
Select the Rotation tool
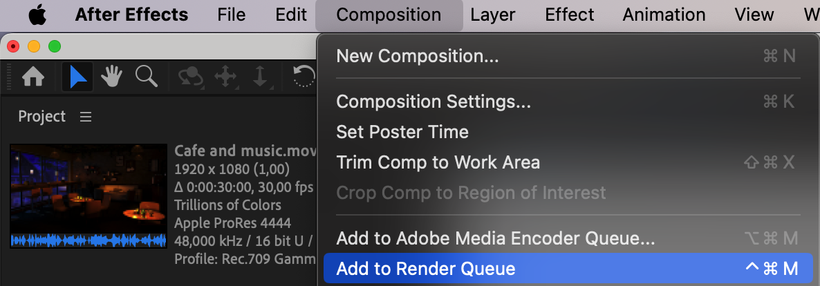(304, 77)
